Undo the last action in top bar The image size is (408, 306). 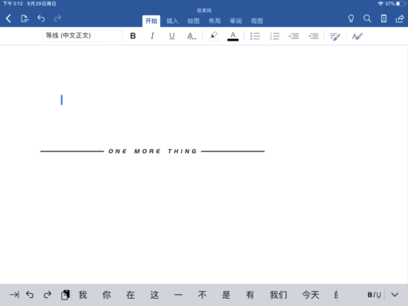[x=41, y=18]
